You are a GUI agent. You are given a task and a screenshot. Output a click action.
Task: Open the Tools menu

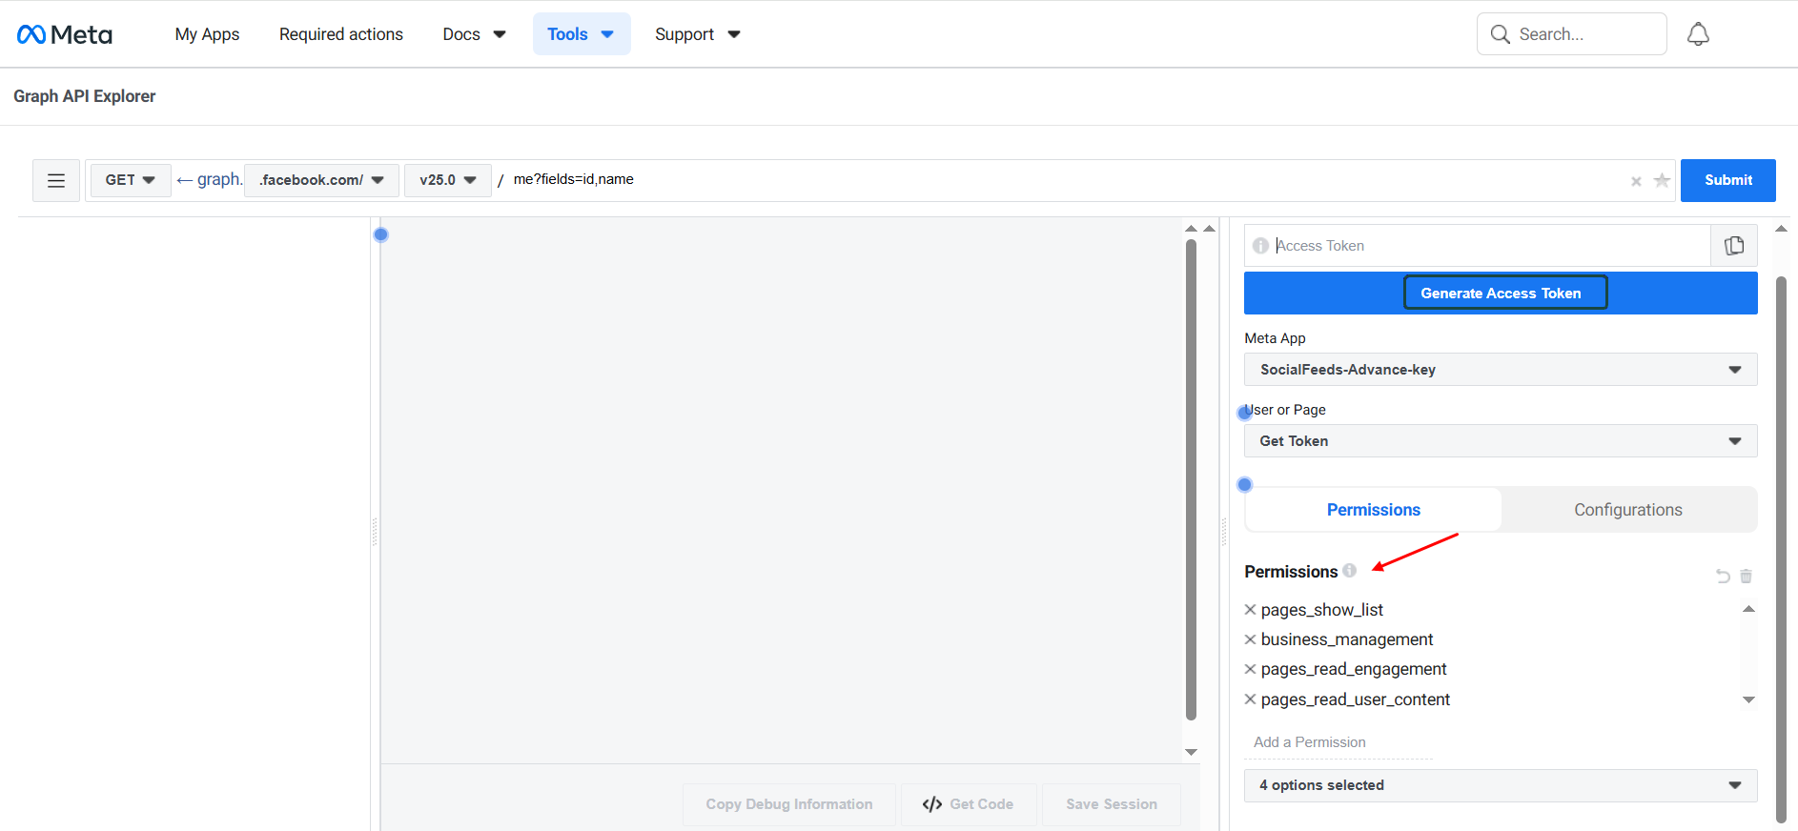tap(581, 34)
